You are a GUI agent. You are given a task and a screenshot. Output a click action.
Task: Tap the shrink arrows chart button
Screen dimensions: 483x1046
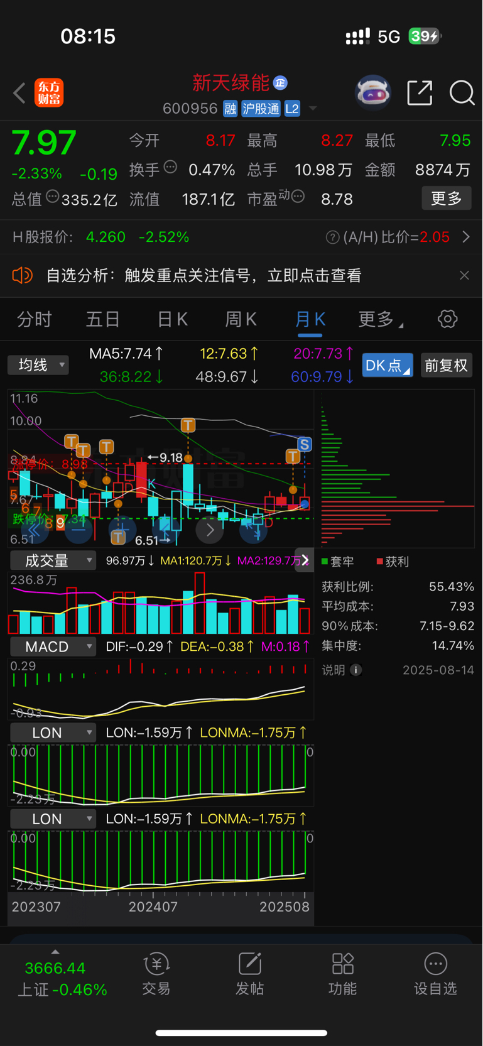pyautogui.click(x=254, y=531)
